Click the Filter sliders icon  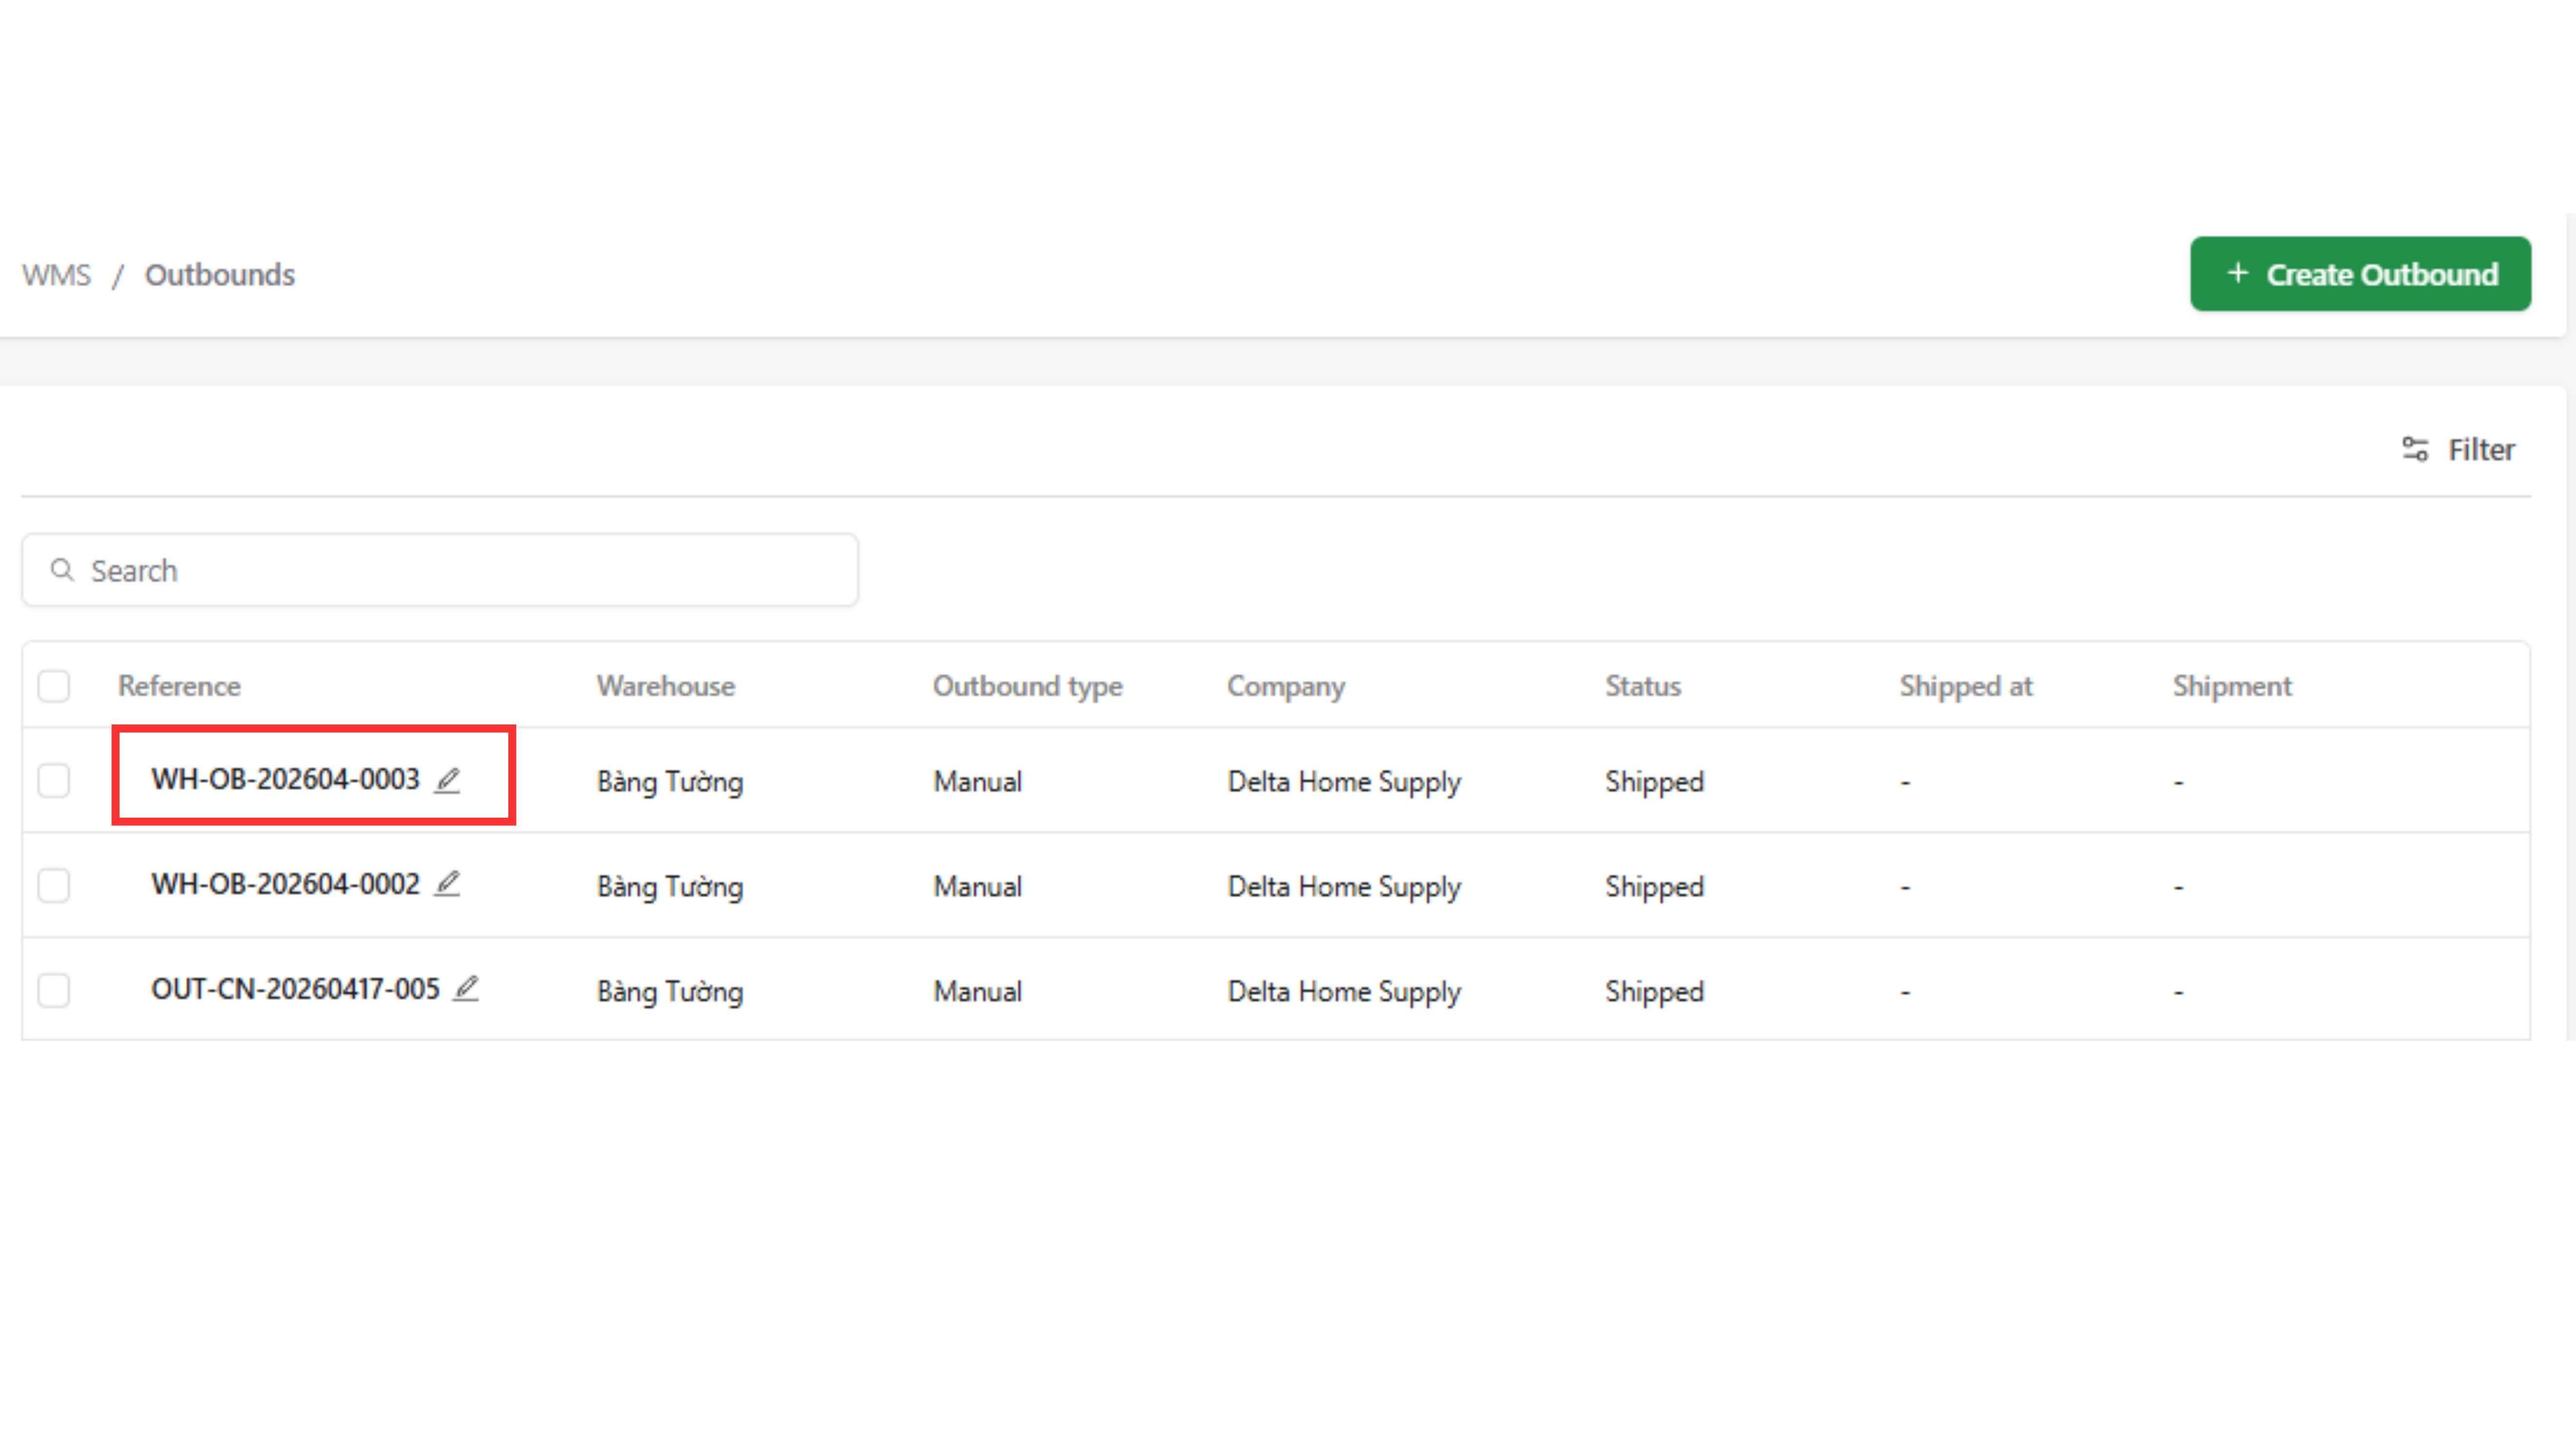tap(2415, 449)
